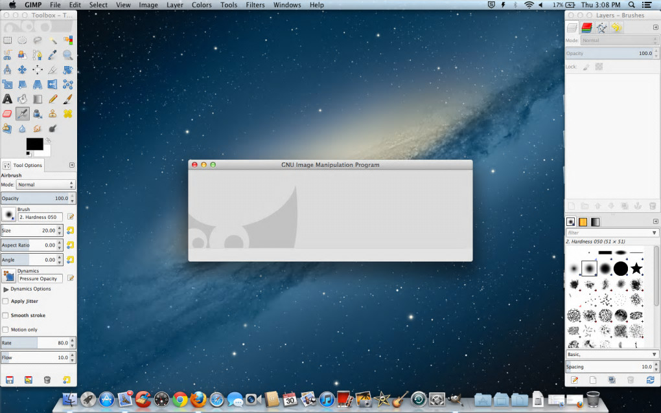Expand Dynamics Options section
This screenshot has height=413, width=661.
6,289
